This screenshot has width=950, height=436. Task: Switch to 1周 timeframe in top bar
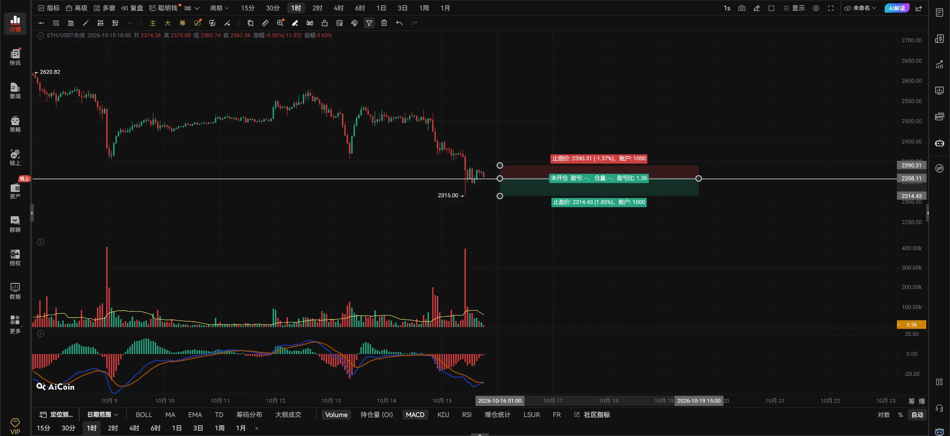424,8
